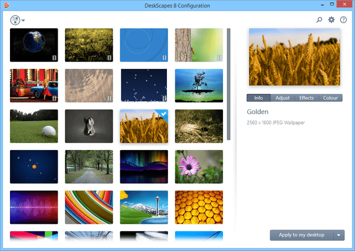Click the film strip icon on Earth wallpaper
Screen dimensions: 355x251
point(54,57)
